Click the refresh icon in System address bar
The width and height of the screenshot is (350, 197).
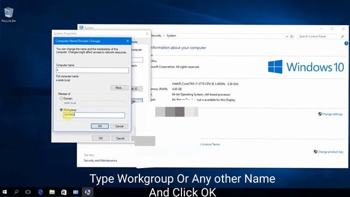point(291,37)
